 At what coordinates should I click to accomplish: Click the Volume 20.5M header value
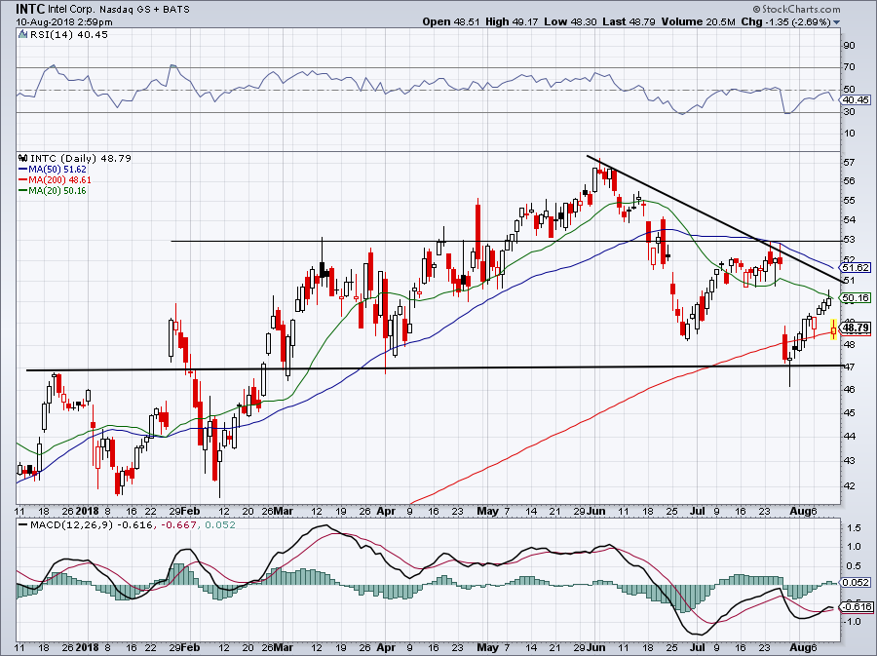(x=698, y=21)
